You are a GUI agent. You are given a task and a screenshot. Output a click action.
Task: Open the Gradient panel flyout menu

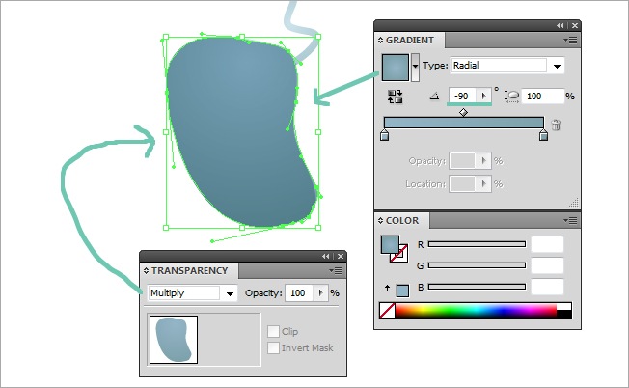[570, 41]
